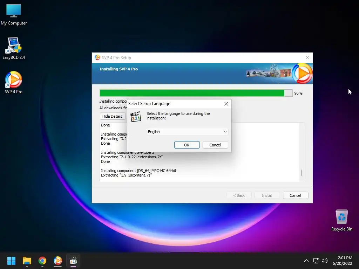359x269 pixels.
Task: Click the MPC-HC 321 clapperboard icon in dialog
Action: [x=136, y=117]
